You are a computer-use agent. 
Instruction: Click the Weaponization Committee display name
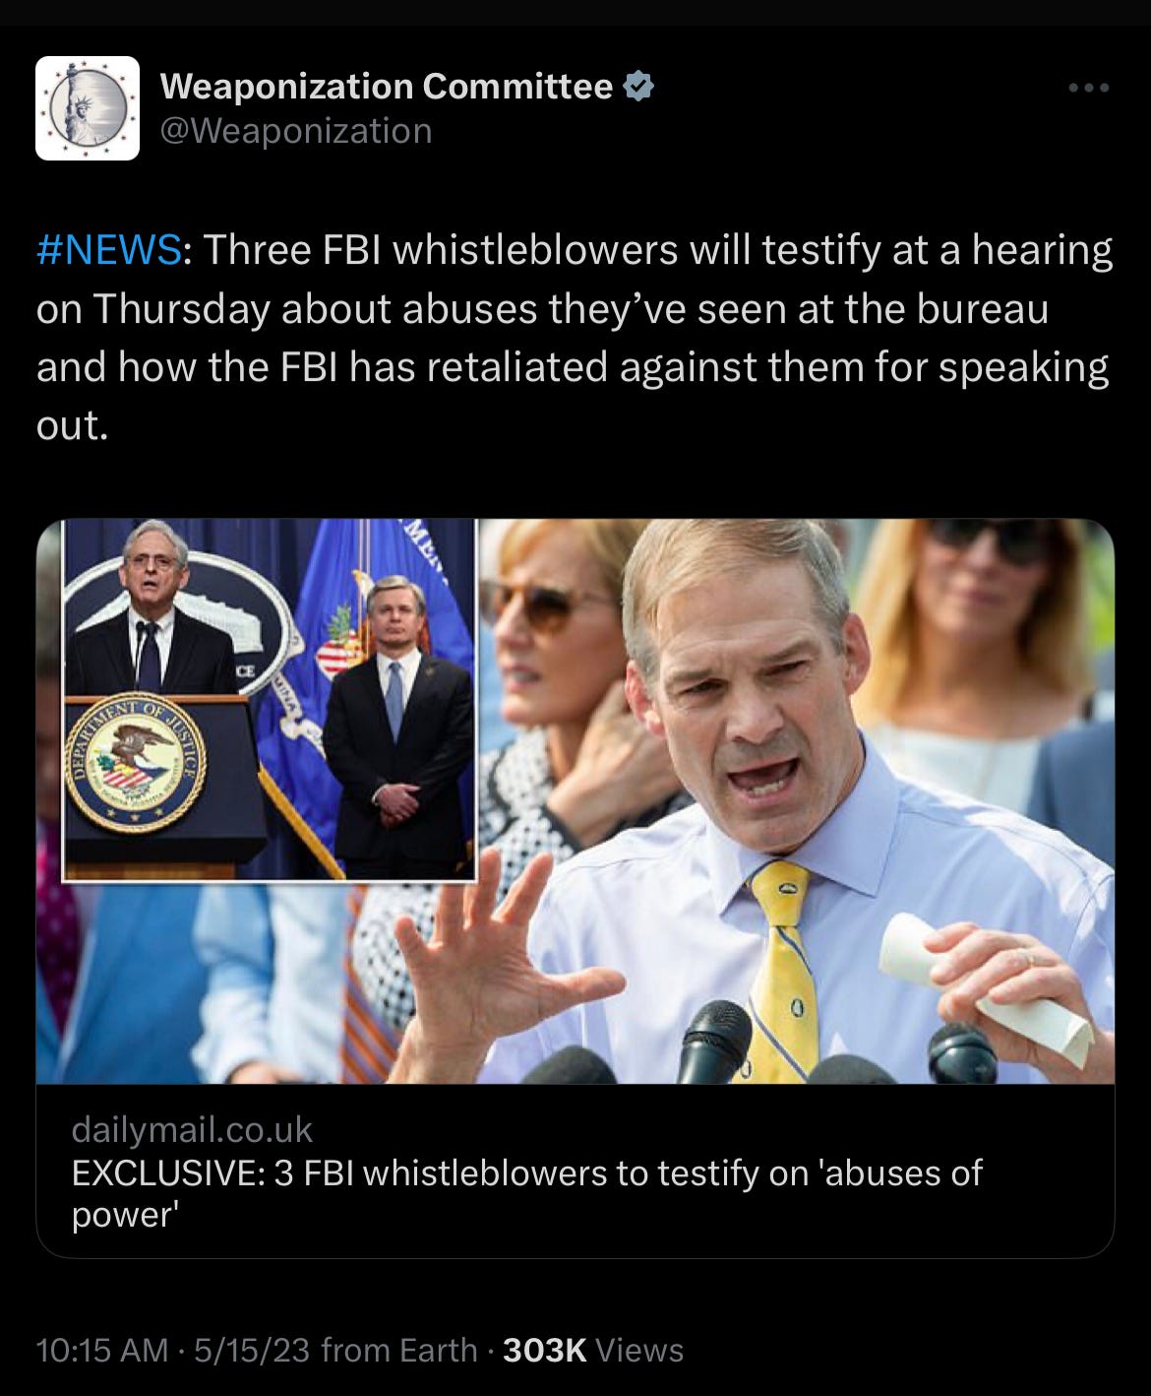pyautogui.click(x=387, y=87)
